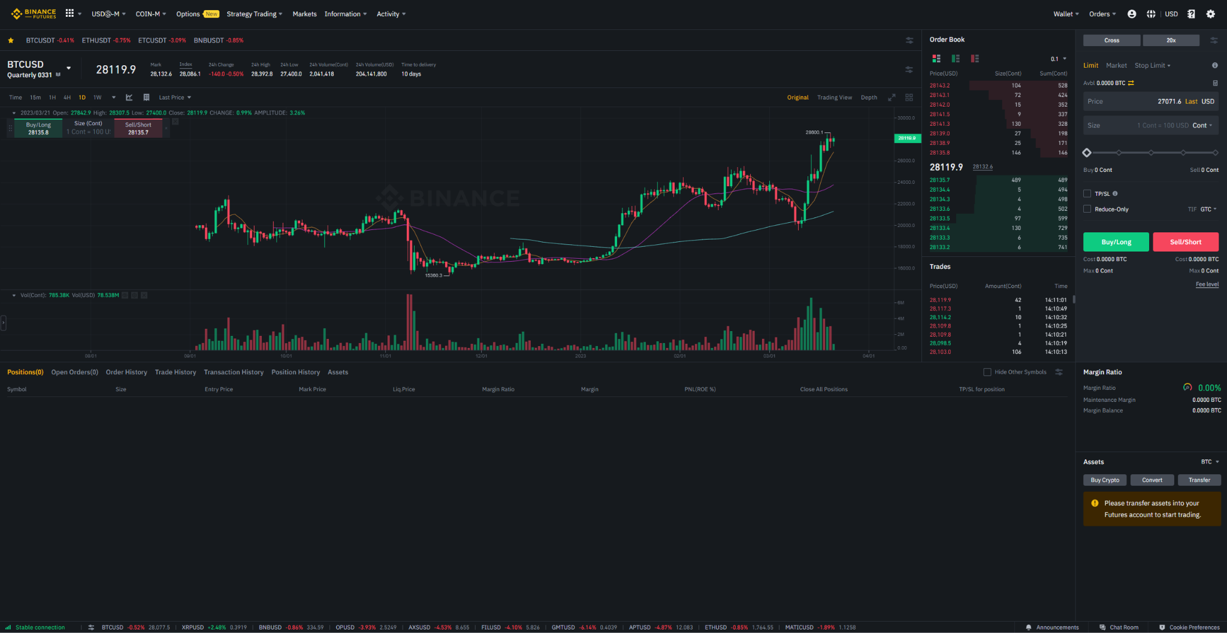Switch chart to Depth view

869,97
